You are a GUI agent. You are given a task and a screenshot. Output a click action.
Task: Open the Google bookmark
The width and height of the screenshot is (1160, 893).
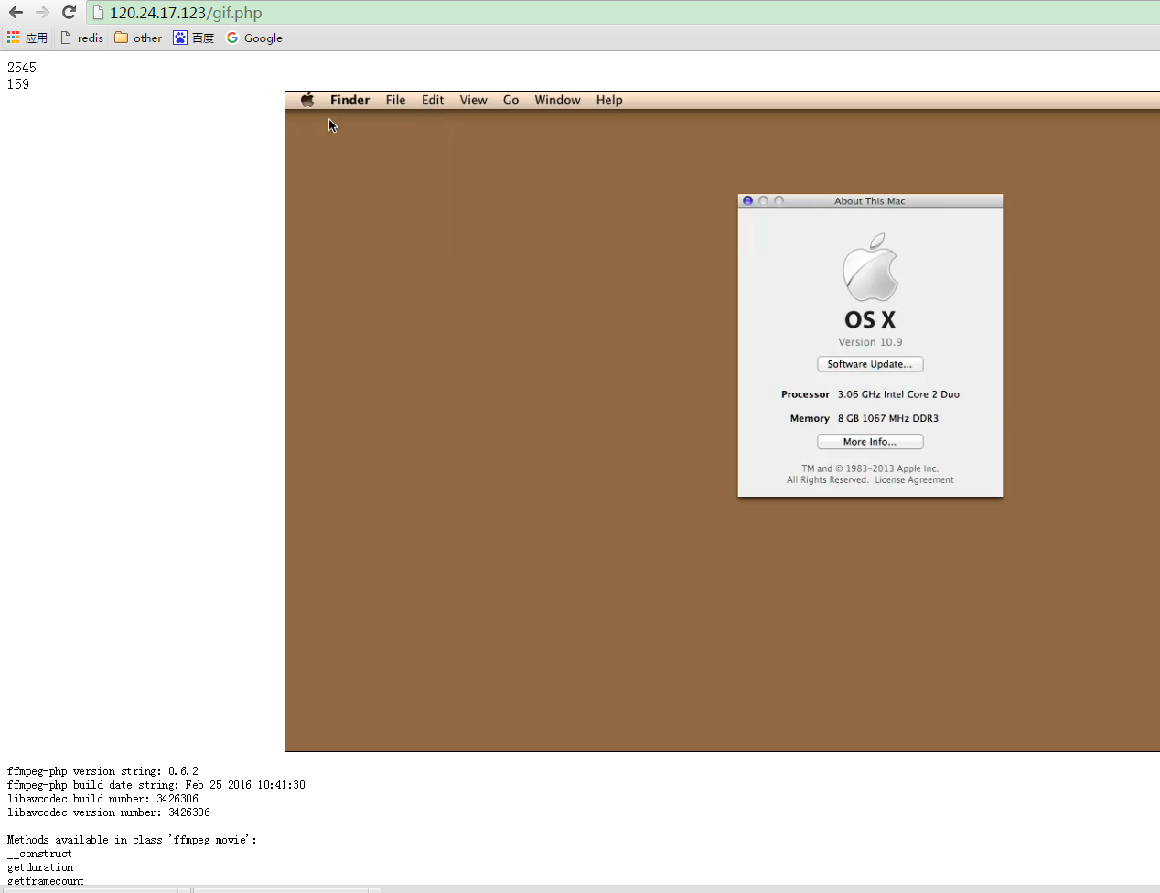(x=254, y=38)
